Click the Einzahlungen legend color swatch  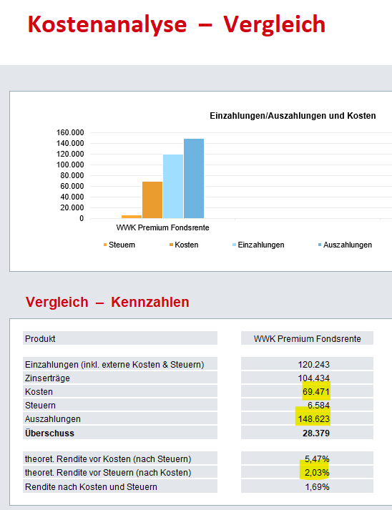point(234,245)
